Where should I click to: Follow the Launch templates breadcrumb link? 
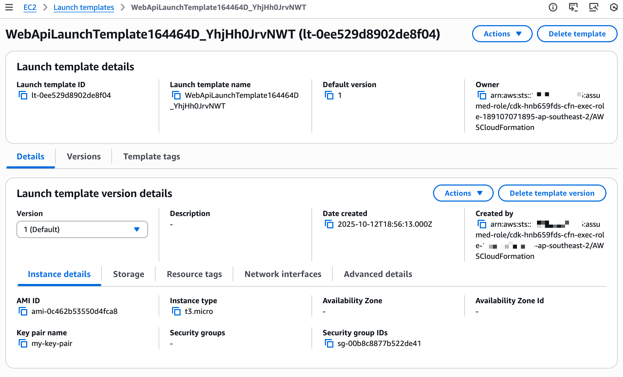84,7
